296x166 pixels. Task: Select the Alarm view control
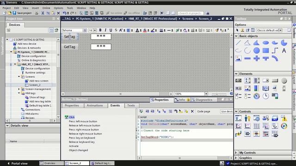pyautogui.click(x=284, y=118)
